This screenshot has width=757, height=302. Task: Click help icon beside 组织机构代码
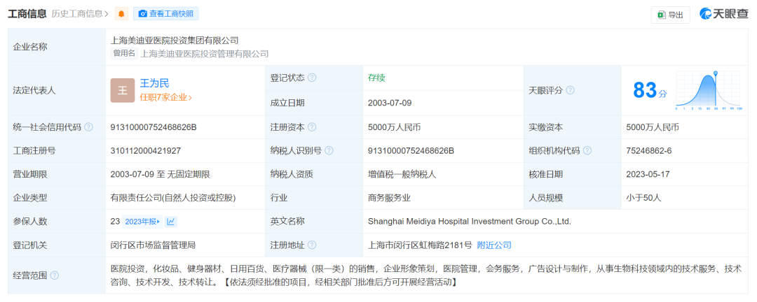click(587, 151)
